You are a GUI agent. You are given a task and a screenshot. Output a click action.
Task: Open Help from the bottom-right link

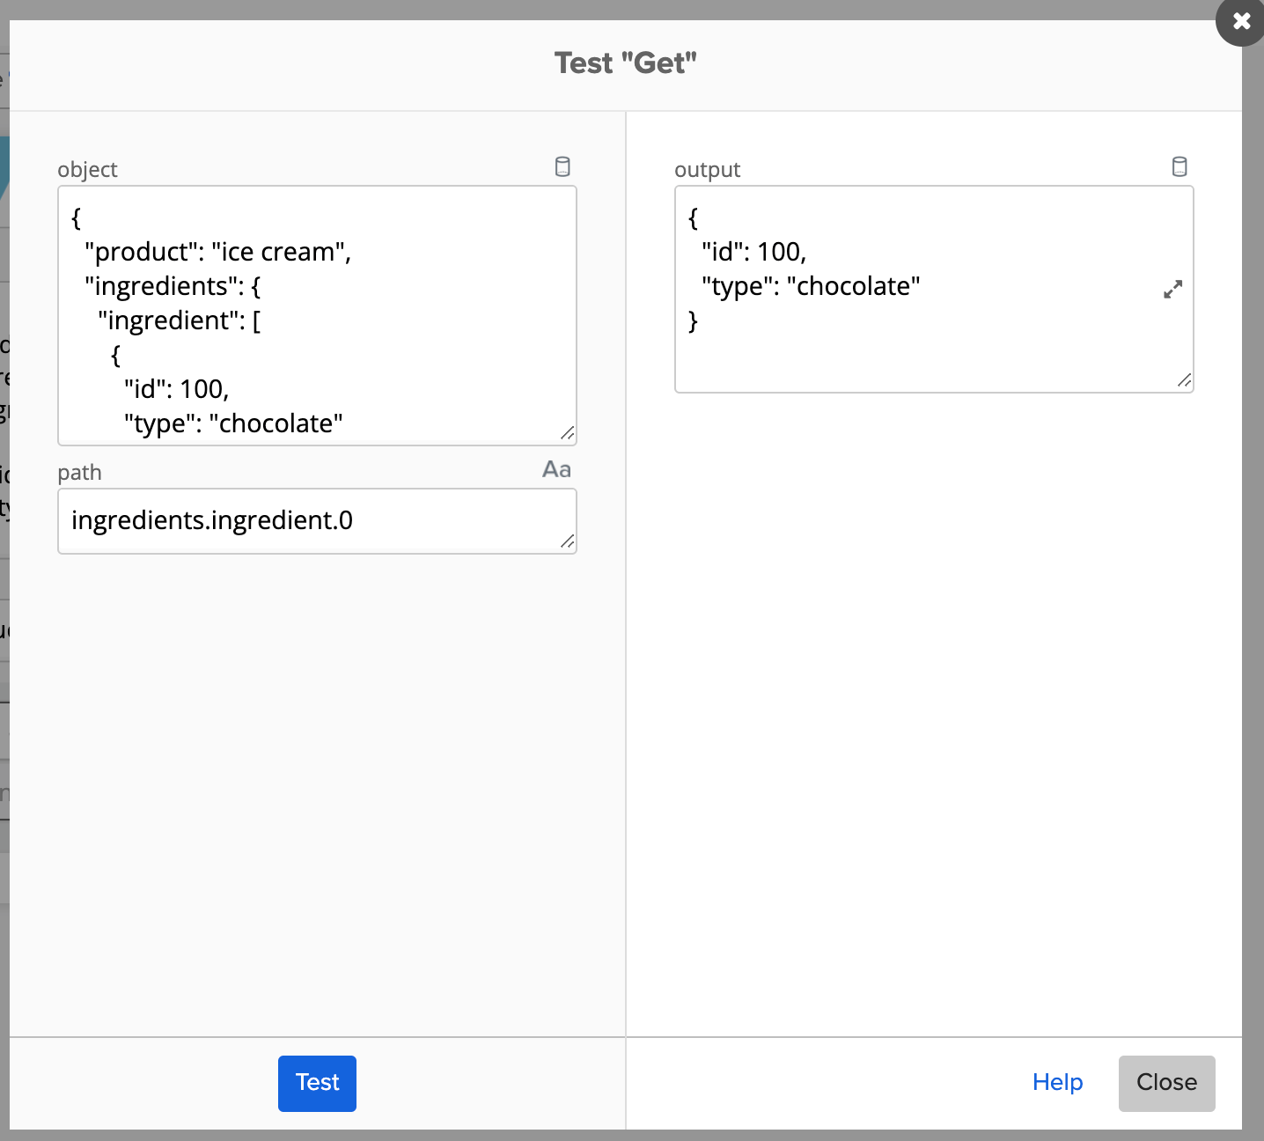[1058, 1083]
